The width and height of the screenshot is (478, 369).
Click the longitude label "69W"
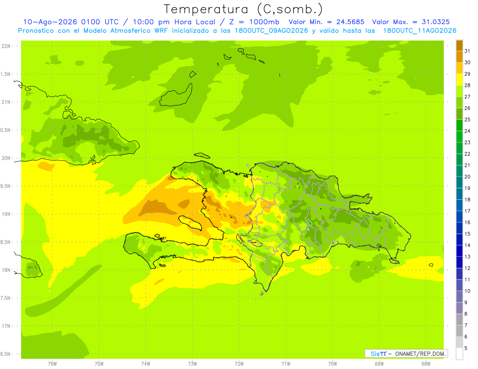coord(379,364)
